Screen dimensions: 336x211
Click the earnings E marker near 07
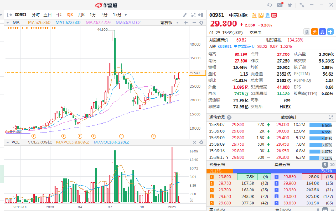click(x=121, y=136)
